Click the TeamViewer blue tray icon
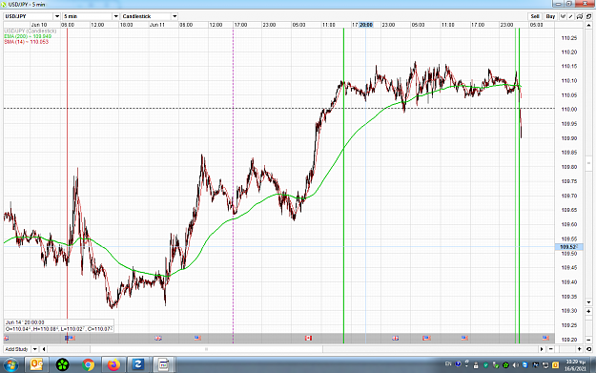The image size is (596, 373). click(x=525, y=365)
